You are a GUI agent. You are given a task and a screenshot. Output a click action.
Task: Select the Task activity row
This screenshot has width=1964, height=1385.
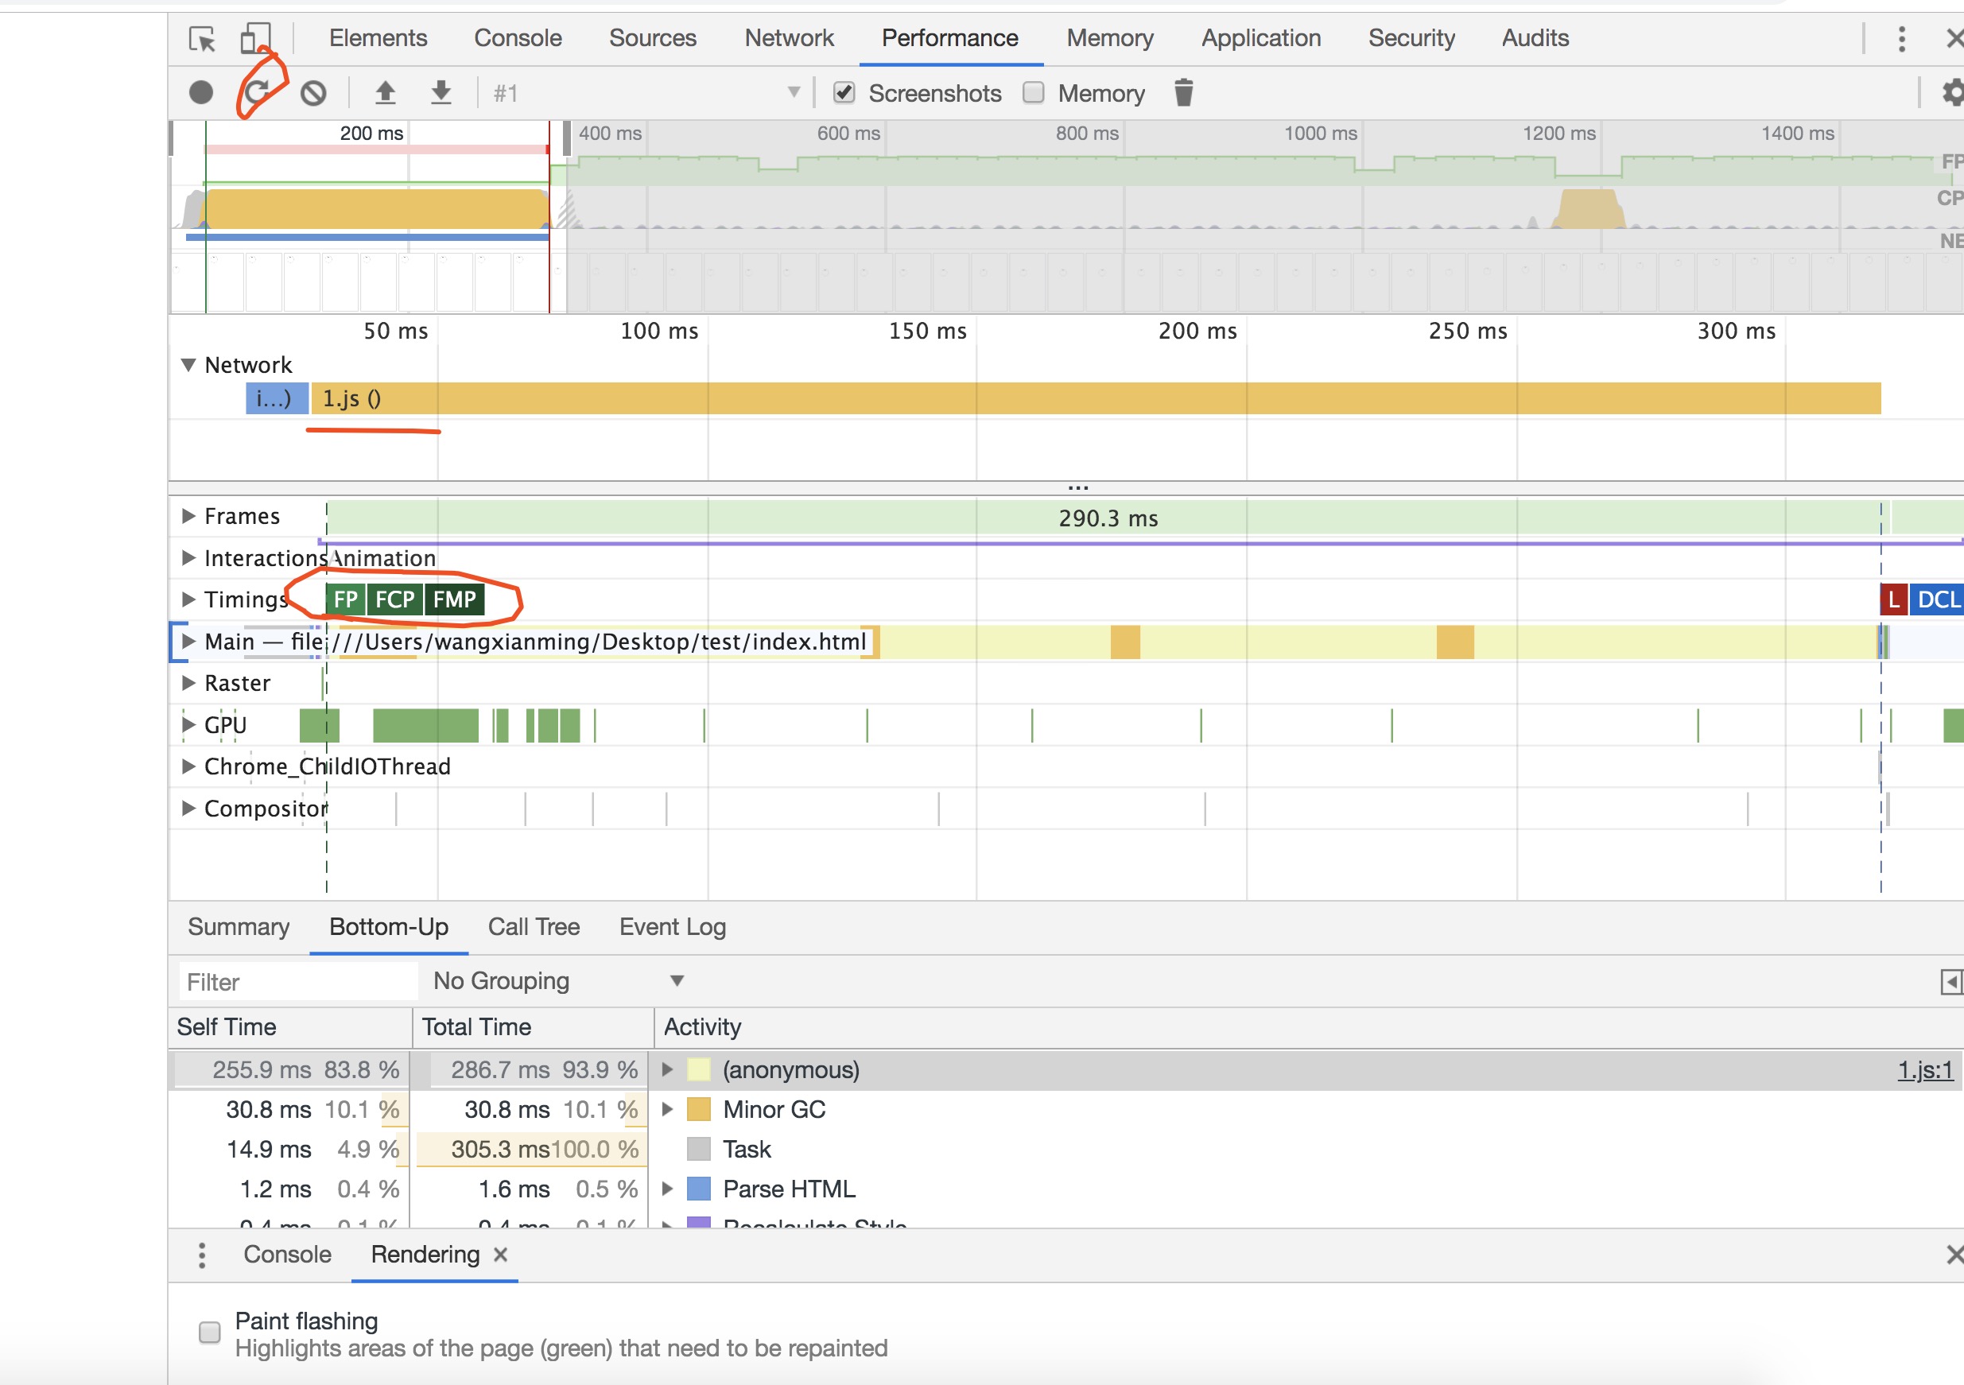pos(1065,1150)
